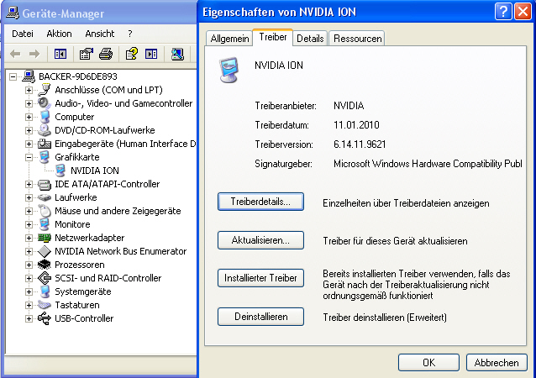Click the Aktualisieren... button

260,240
